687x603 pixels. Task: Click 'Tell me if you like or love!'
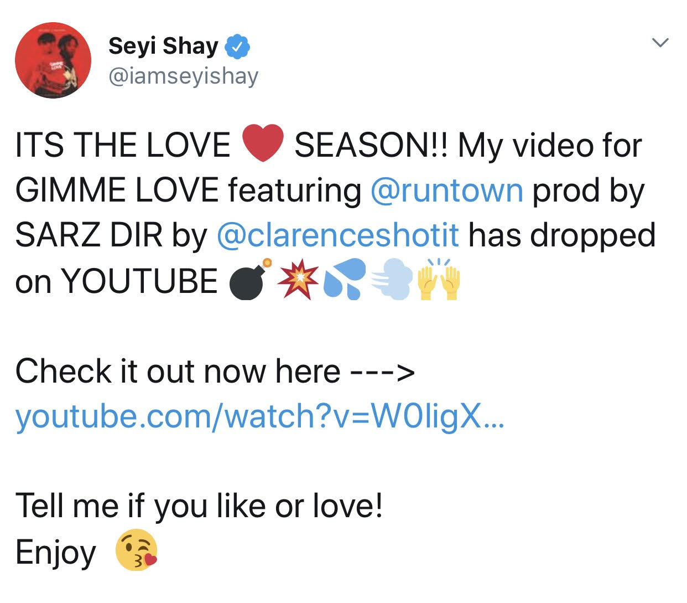199,507
